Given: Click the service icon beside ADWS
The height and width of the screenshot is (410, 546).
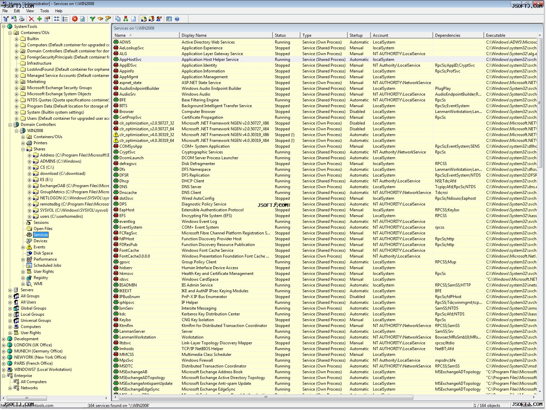Looking at the screenshot, I should (x=116, y=42).
